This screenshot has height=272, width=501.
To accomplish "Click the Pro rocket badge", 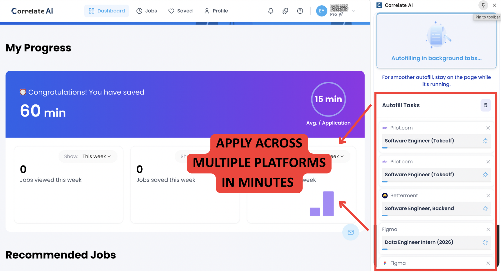I will (337, 14).
